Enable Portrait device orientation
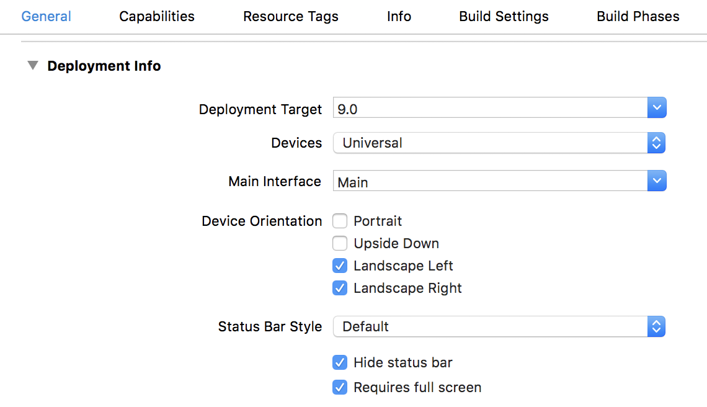The height and width of the screenshot is (407, 707). tap(340, 221)
